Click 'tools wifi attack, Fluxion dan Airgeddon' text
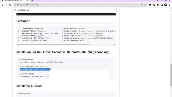Screen dimensions: 172x97 [84, 36]
